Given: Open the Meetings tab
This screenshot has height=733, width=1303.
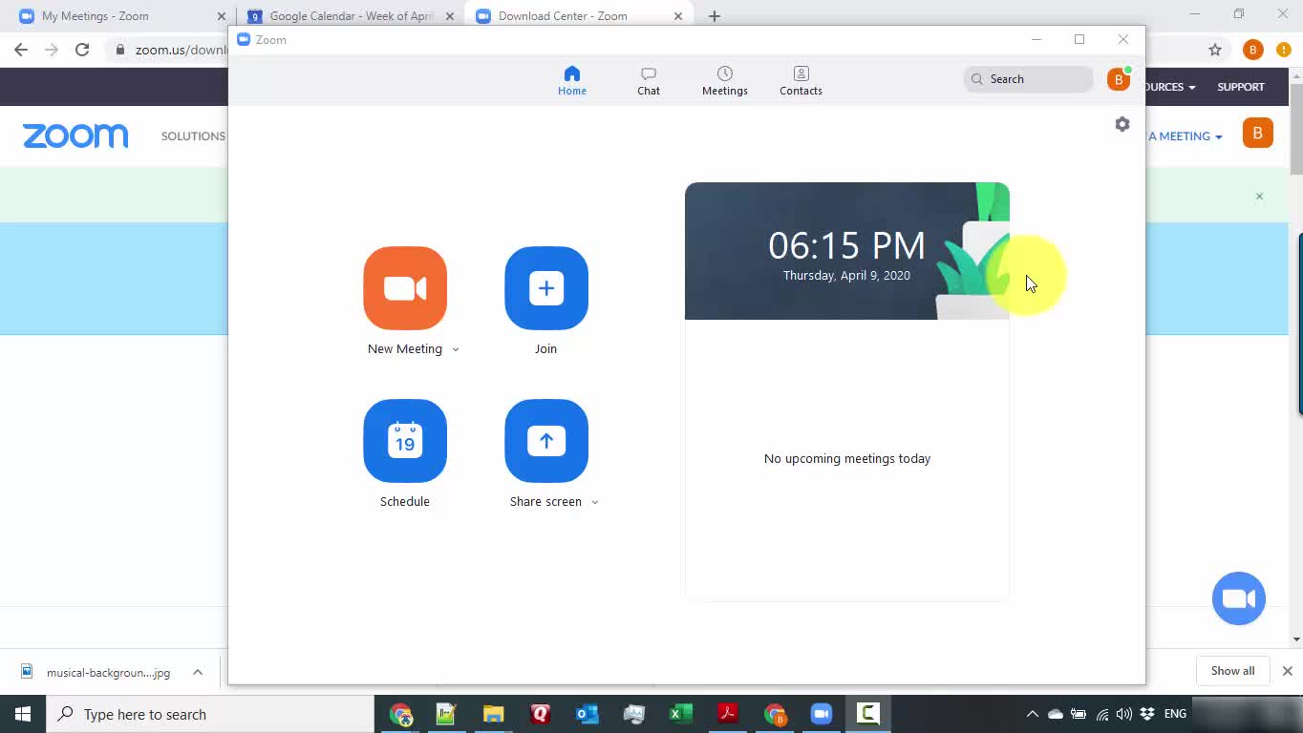Looking at the screenshot, I should [x=724, y=80].
